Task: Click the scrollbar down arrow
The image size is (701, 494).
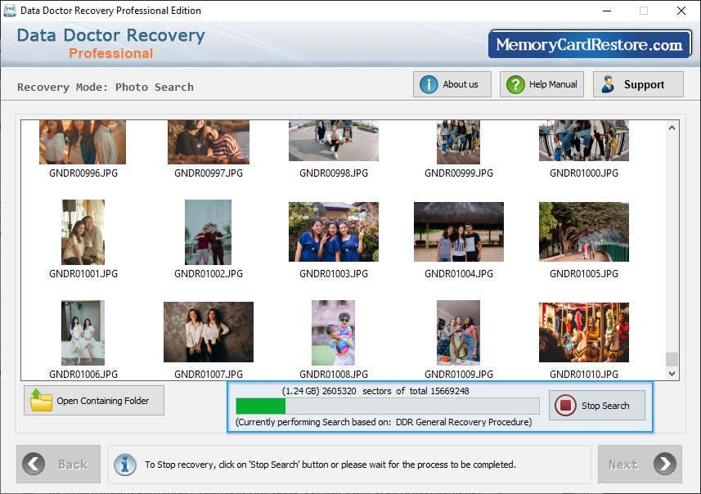Action: pos(672,374)
